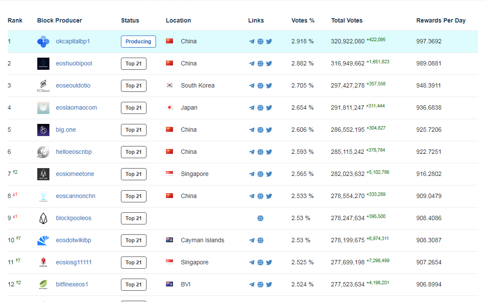The image size is (485, 302).
Task: Visit blockpooleos website globe icon
Action: tap(260, 218)
